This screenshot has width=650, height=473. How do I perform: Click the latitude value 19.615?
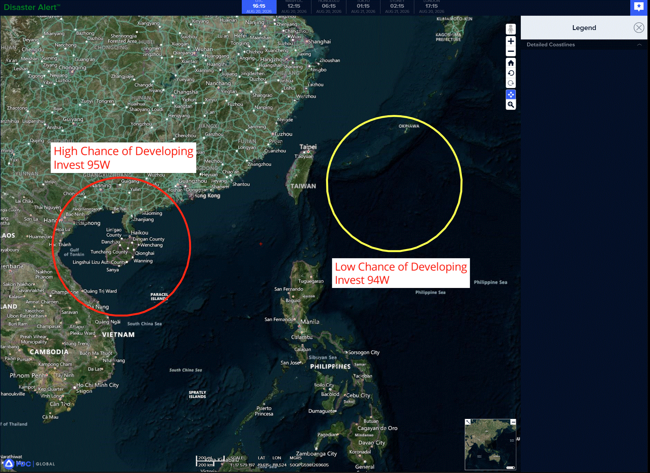(263, 465)
